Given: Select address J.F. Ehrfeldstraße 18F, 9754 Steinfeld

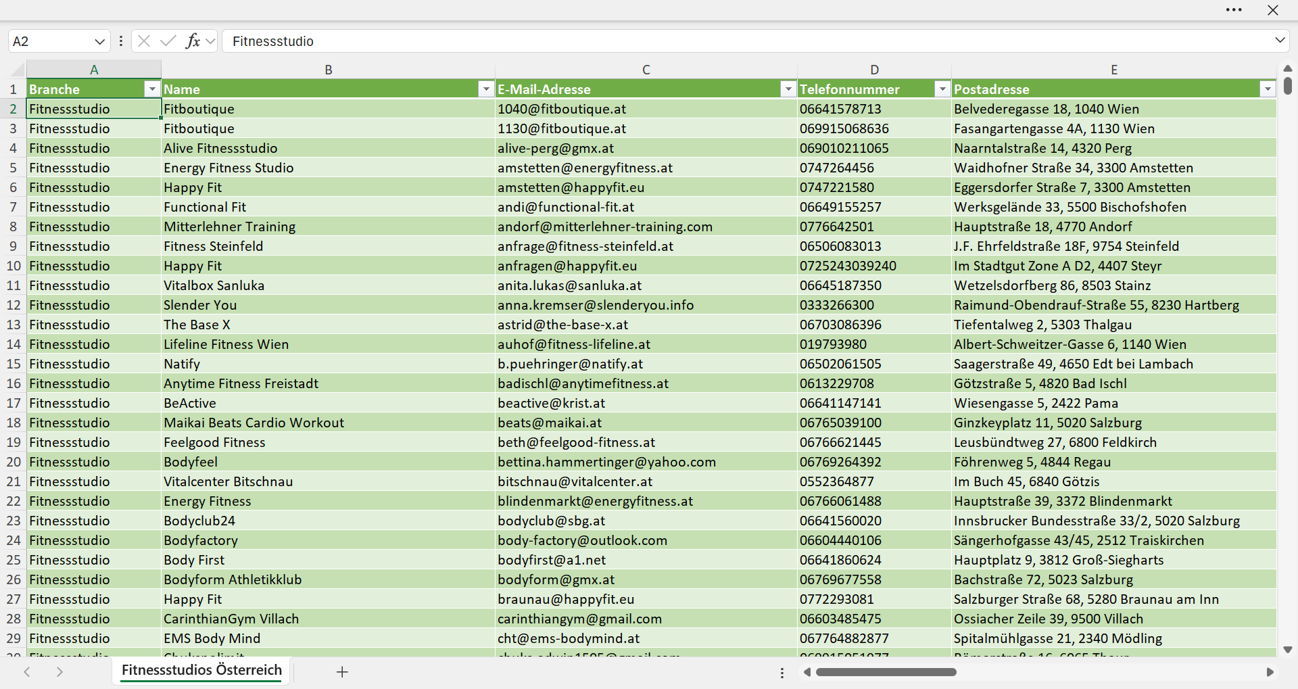Looking at the screenshot, I should coord(1114,246).
